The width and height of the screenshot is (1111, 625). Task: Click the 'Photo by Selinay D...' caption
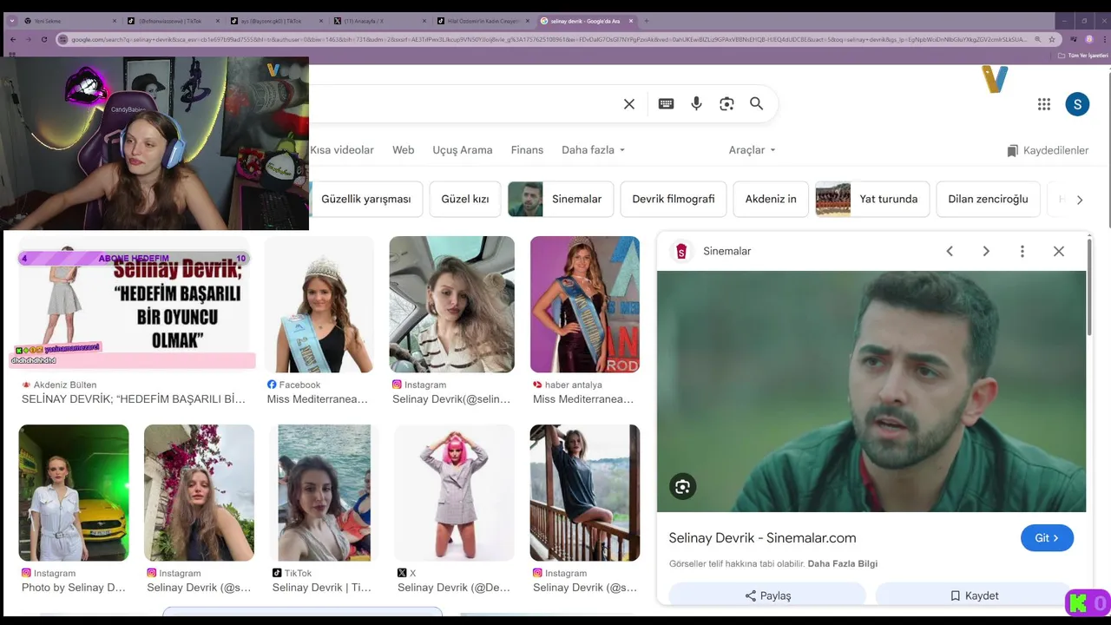pyautogui.click(x=74, y=588)
